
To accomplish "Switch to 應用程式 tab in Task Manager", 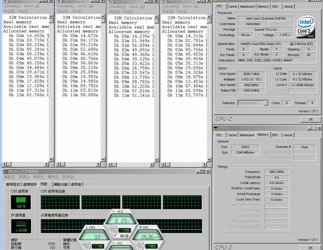I will pyautogui.click(x=13, y=184).
